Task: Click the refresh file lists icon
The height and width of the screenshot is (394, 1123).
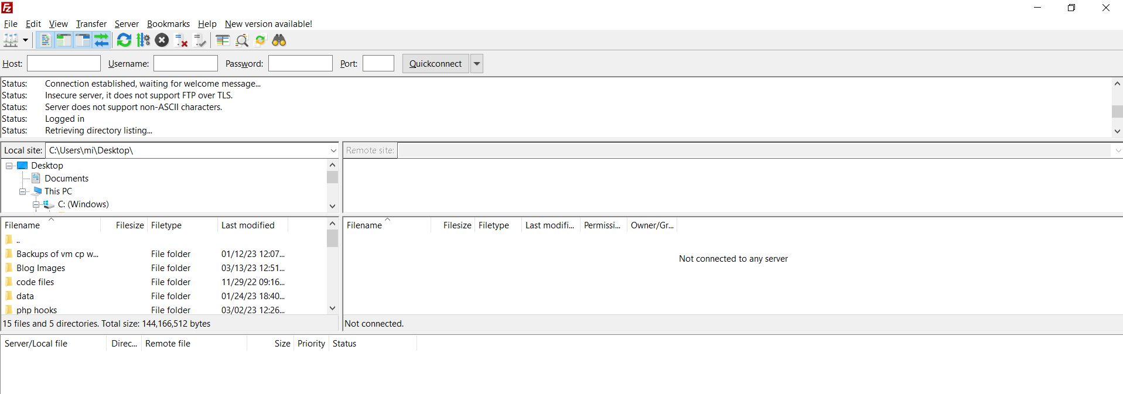Action: 124,40
